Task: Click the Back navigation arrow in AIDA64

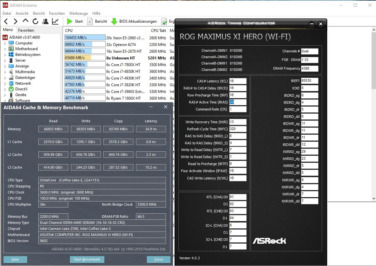Action: pyautogui.click(x=6, y=21)
